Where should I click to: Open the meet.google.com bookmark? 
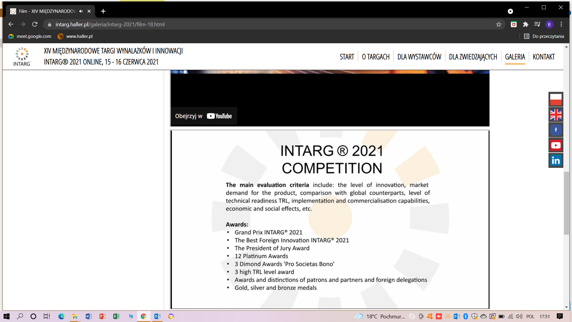30,36
